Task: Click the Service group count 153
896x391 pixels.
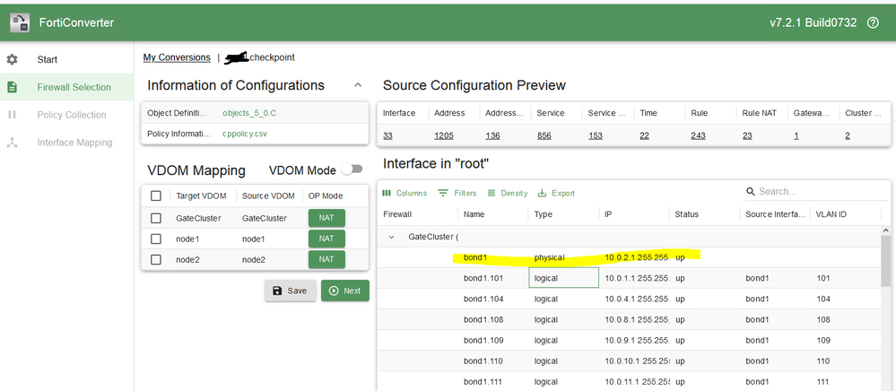Action: pyautogui.click(x=595, y=136)
